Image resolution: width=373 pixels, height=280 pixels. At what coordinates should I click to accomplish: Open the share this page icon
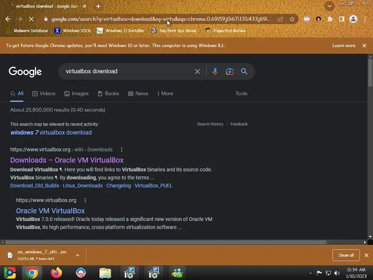[x=280, y=19]
